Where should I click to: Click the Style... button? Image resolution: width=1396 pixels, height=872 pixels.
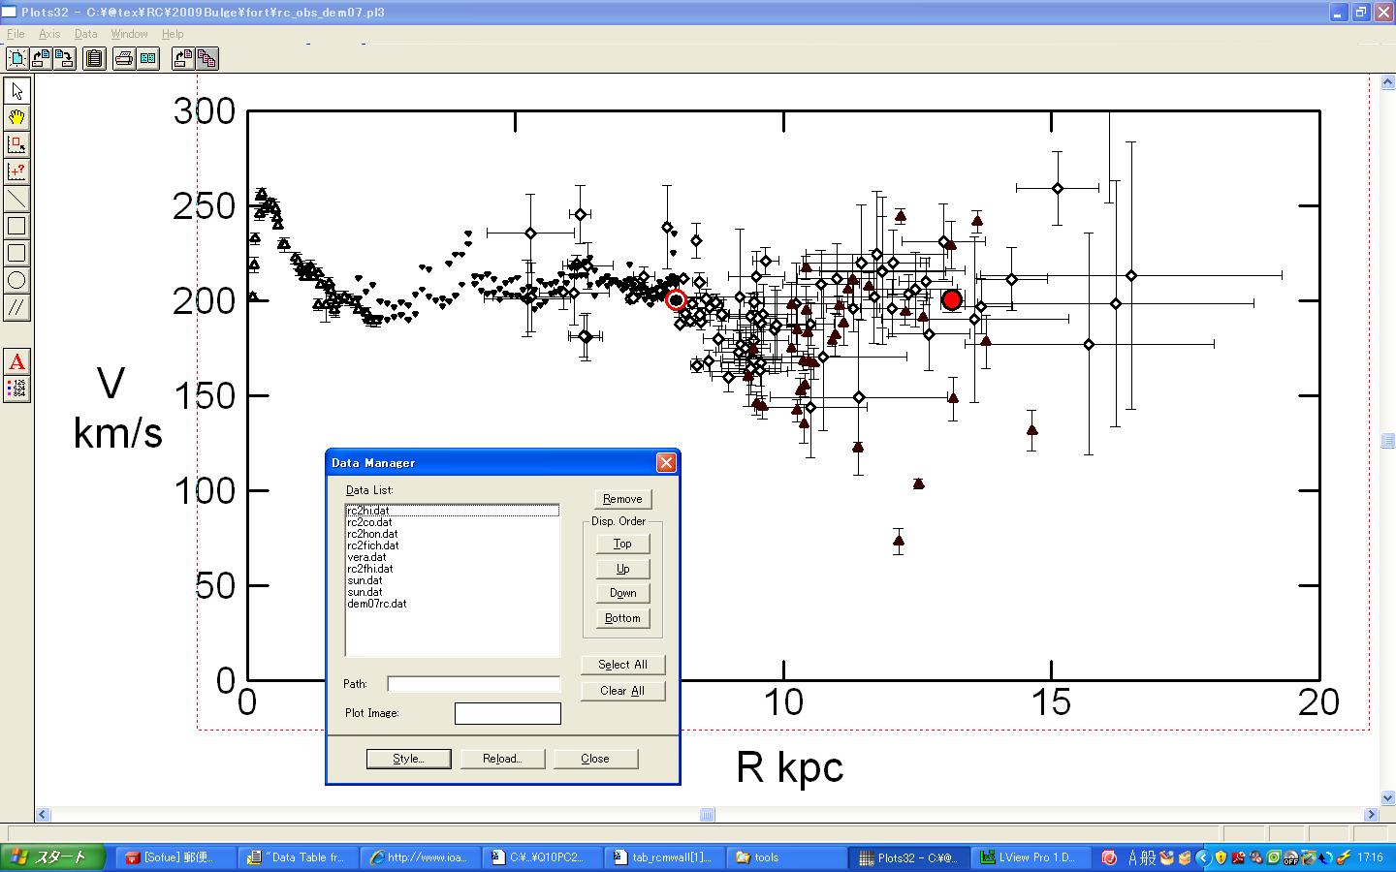tap(408, 759)
